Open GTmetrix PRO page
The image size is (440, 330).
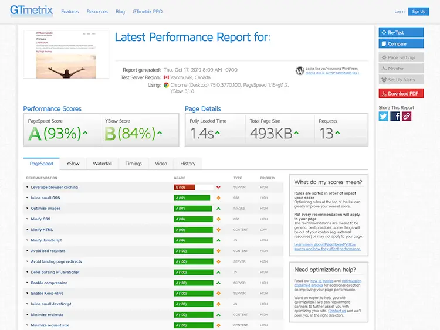[x=147, y=12]
